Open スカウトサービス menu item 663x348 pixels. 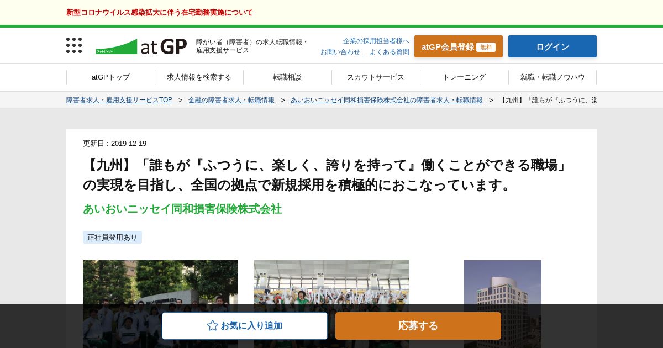(376, 77)
